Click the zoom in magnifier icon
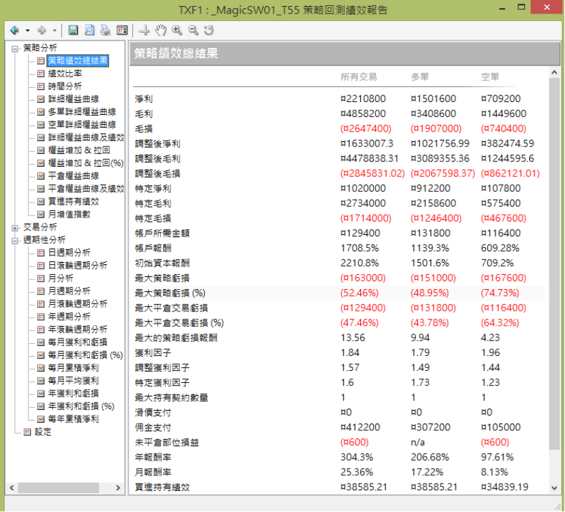 177,30
